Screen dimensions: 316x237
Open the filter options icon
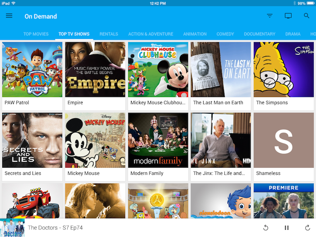pyautogui.click(x=270, y=16)
